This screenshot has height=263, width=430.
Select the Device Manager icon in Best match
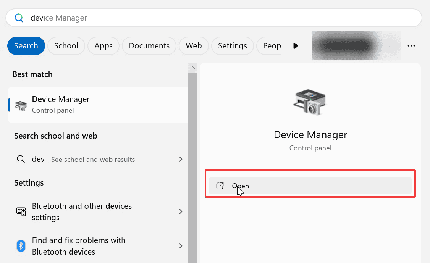[x=20, y=104]
